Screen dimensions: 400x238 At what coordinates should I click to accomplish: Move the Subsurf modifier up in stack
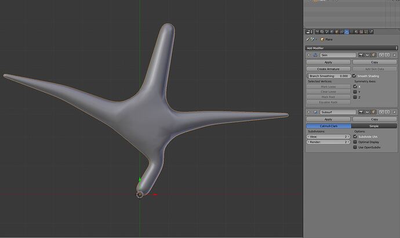[381, 112]
